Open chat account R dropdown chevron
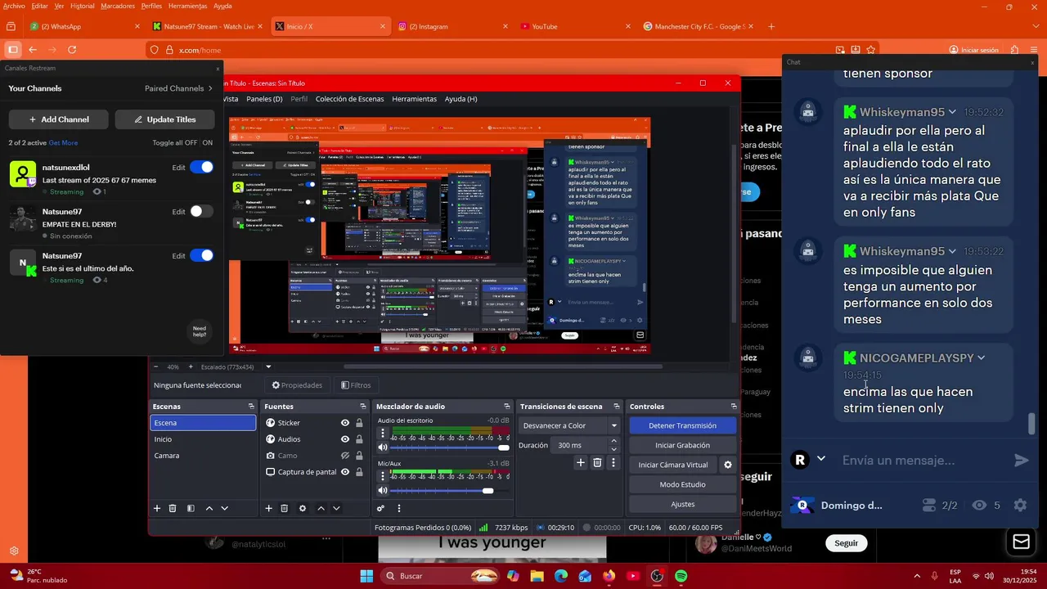 click(821, 460)
